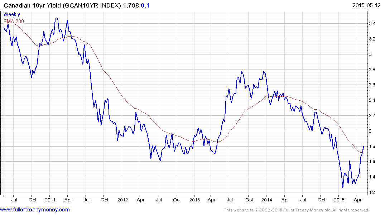Select the blue 0.1 change value

pyautogui.click(x=145, y=5)
